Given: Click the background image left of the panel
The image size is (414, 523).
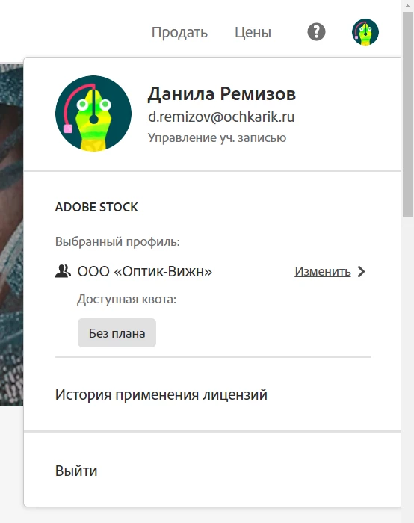Looking at the screenshot, I should tap(11, 235).
